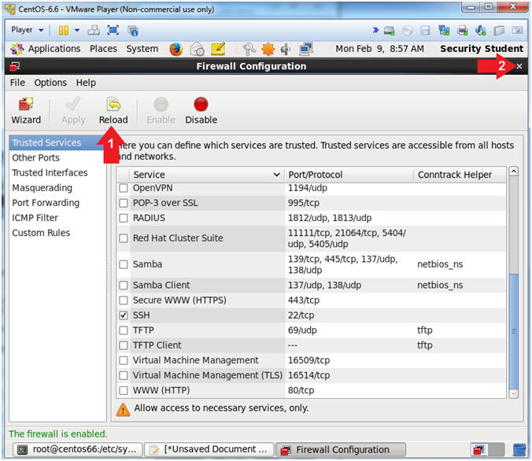Click the date and time clock

(x=379, y=49)
